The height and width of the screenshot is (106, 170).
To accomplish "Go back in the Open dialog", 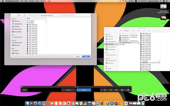I will [x=12, y=15].
